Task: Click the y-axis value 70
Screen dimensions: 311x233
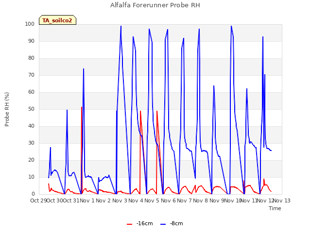Action: pyautogui.click(x=31, y=75)
